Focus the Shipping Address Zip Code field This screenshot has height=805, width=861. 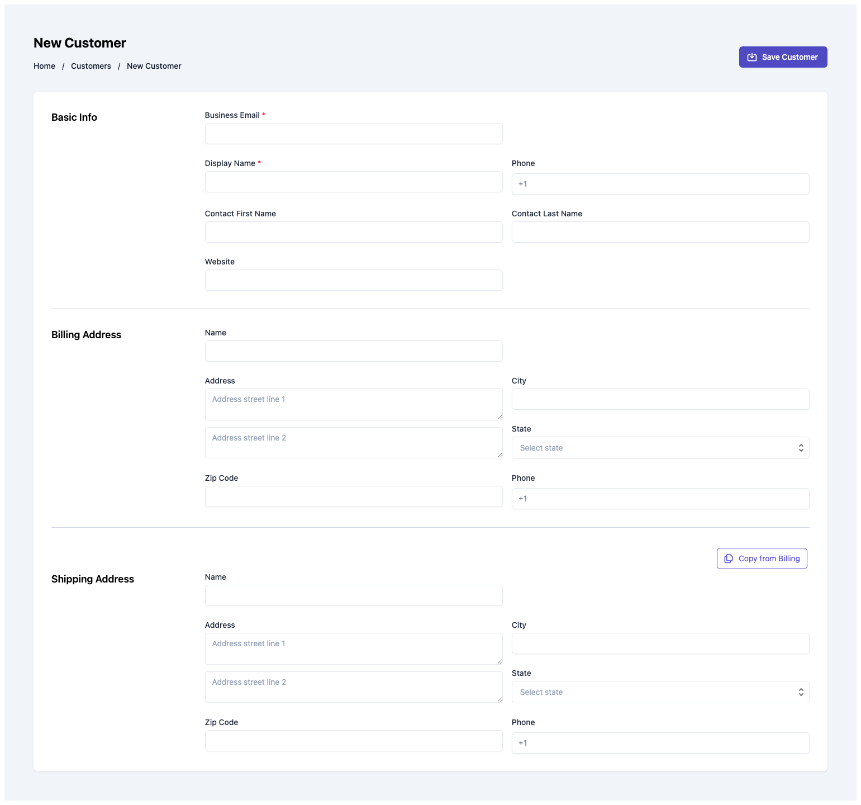(354, 741)
